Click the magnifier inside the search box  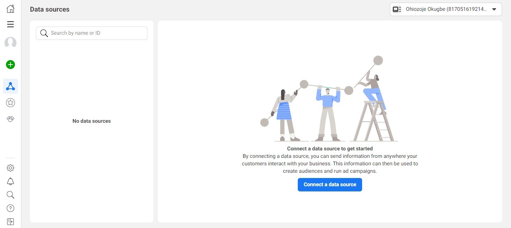point(44,33)
